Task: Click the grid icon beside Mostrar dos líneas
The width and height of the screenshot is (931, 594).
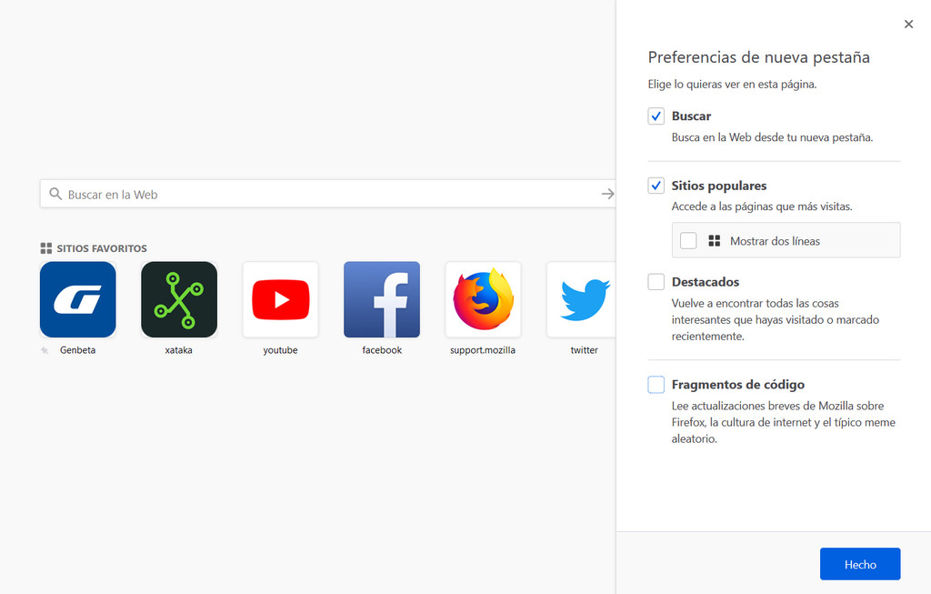Action: (x=715, y=240)
